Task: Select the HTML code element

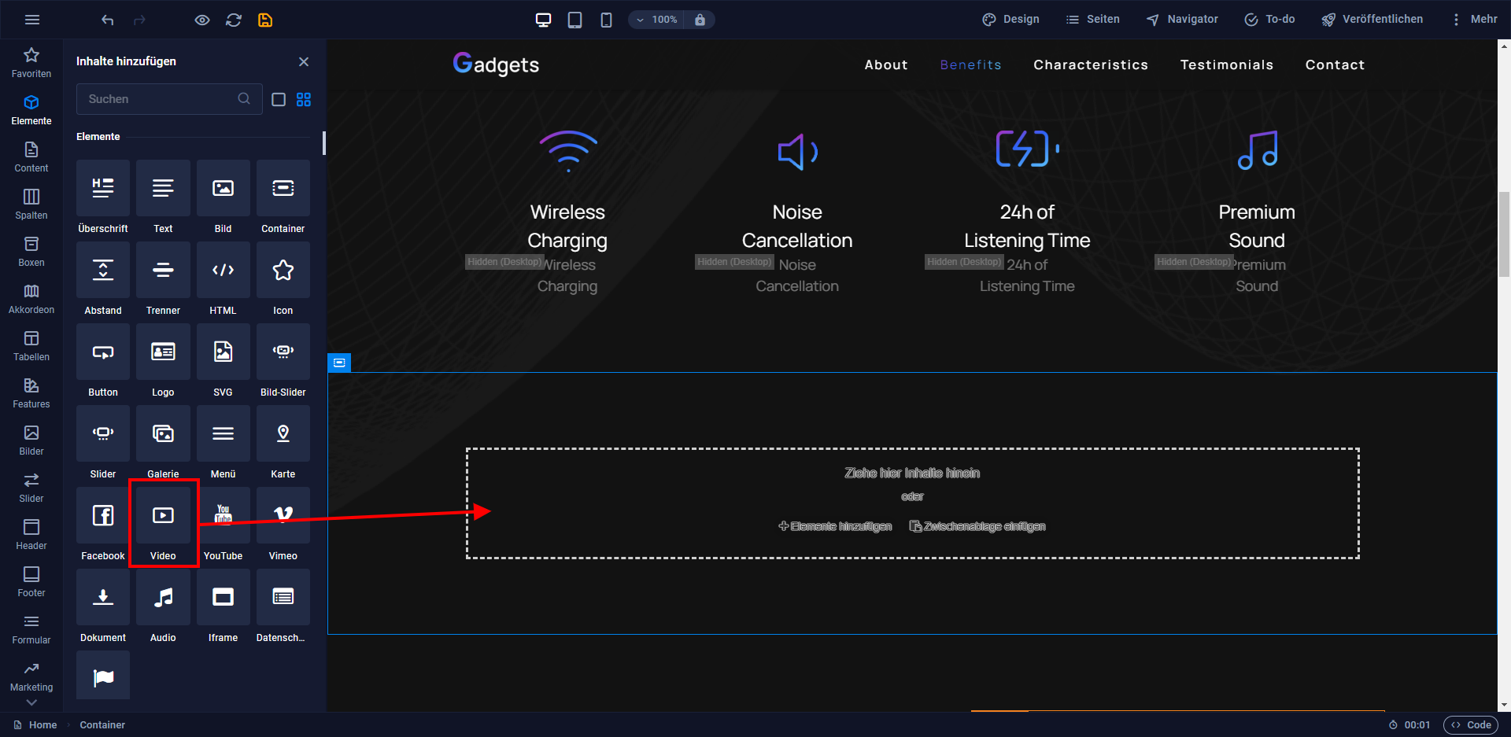Action: click(223, 278)
